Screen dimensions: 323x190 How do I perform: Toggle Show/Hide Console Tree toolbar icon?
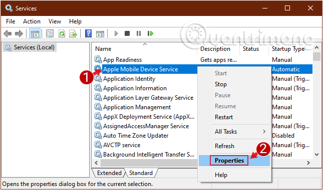point(35,33)
